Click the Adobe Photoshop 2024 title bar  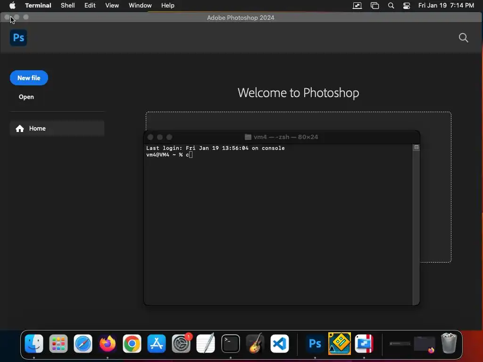pos(241,17)
